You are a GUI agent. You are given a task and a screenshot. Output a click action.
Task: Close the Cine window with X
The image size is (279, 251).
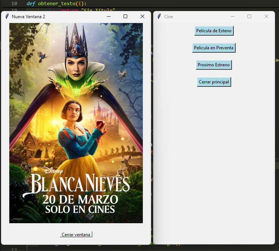(266, 16)
